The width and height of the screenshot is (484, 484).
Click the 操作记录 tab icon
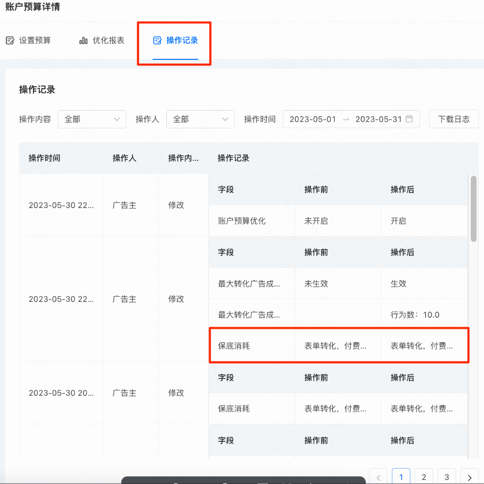[157, 41]
